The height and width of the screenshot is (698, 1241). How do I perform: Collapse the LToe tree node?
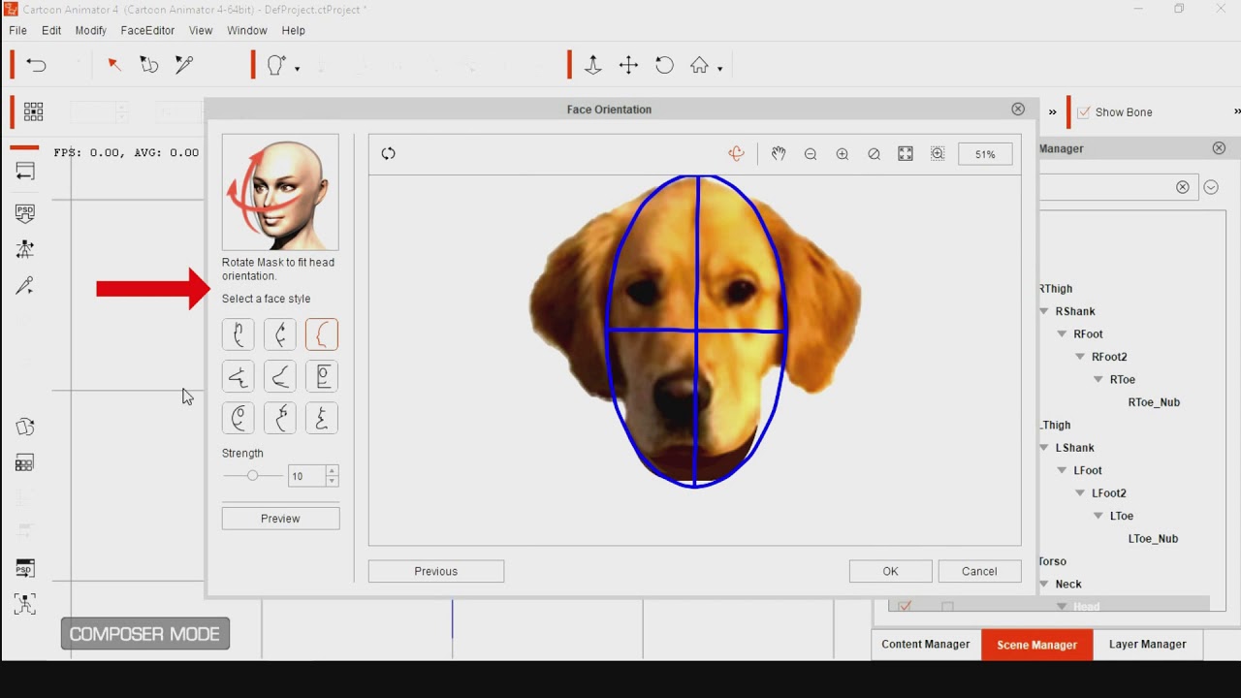tap(1098, 516)
